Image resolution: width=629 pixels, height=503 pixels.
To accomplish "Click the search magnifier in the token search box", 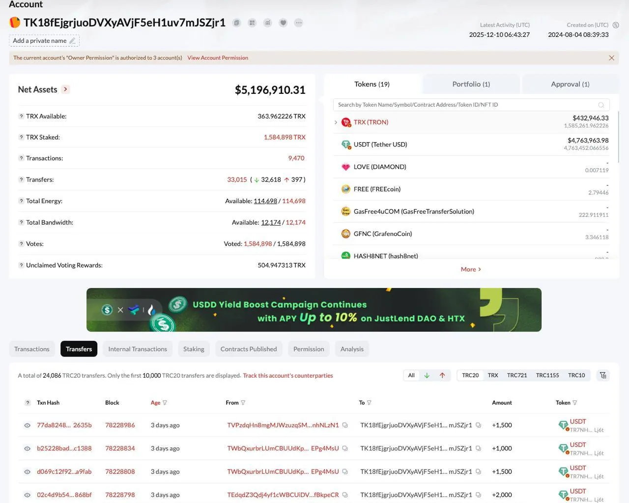I will point(601,105).
